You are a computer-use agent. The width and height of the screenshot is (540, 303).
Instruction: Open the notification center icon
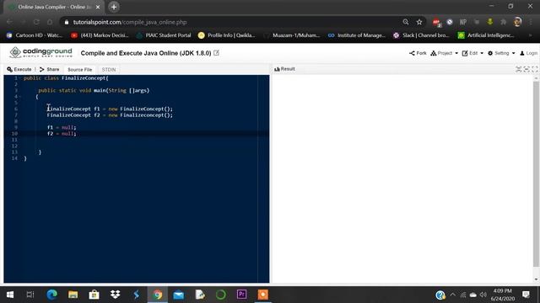click(x=526, y=295)
